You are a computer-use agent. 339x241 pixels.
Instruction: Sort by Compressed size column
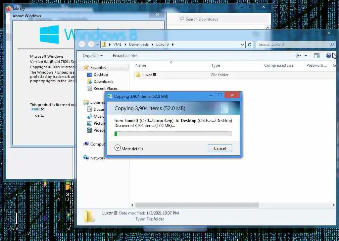pos(279,65)
